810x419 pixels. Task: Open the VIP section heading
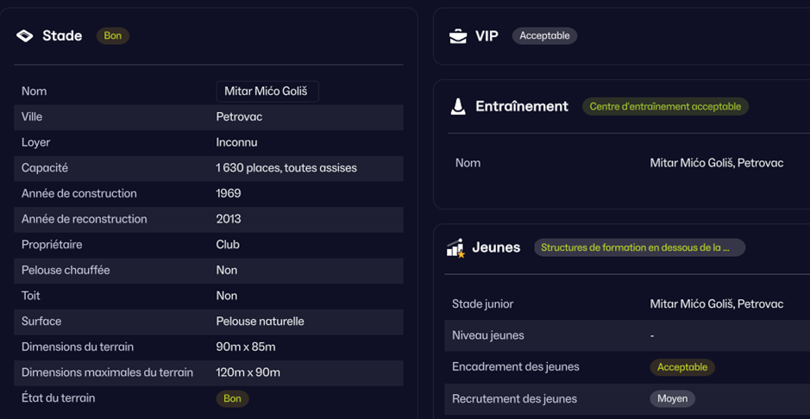(487, 35)
